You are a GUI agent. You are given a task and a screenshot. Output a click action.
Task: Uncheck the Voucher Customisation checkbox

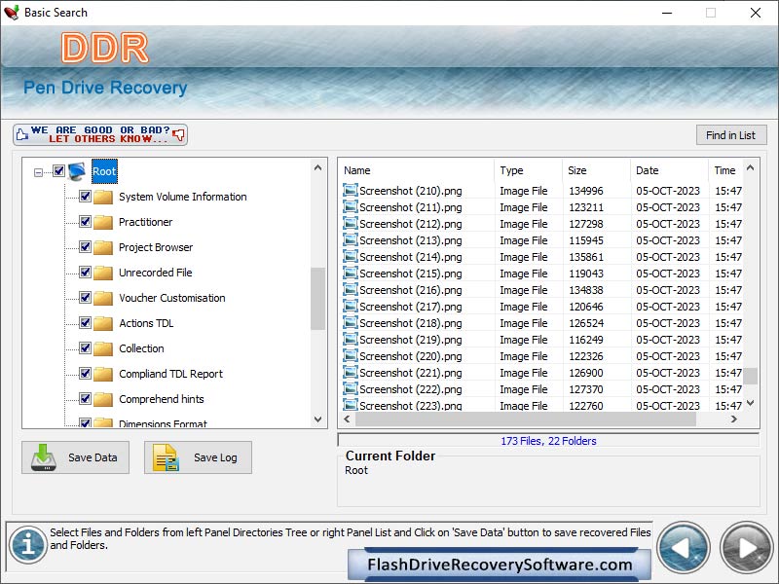click(85, 298)
